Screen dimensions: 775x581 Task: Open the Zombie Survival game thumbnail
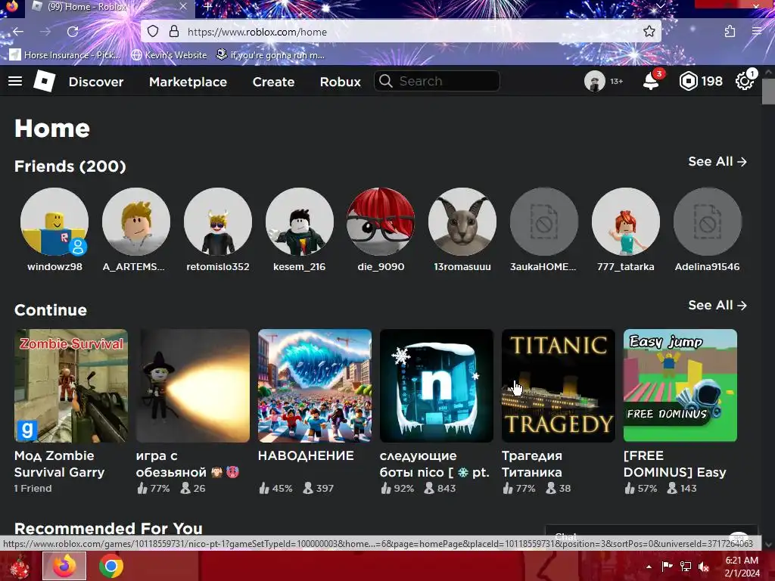[71, 386]
